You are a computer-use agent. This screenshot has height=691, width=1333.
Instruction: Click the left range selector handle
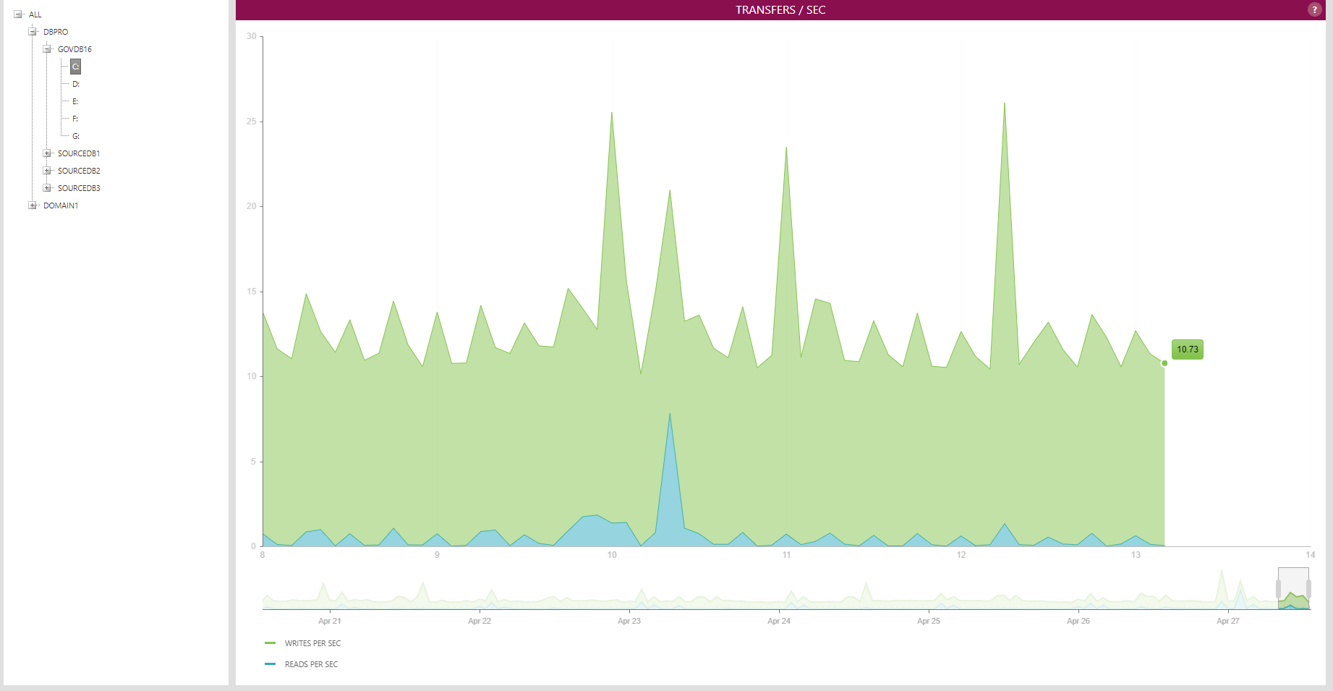pyautogui.click(x=1279, y=588)
